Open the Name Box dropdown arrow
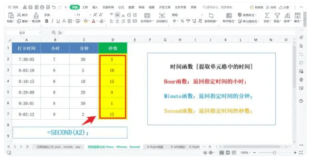 (40, 32)
